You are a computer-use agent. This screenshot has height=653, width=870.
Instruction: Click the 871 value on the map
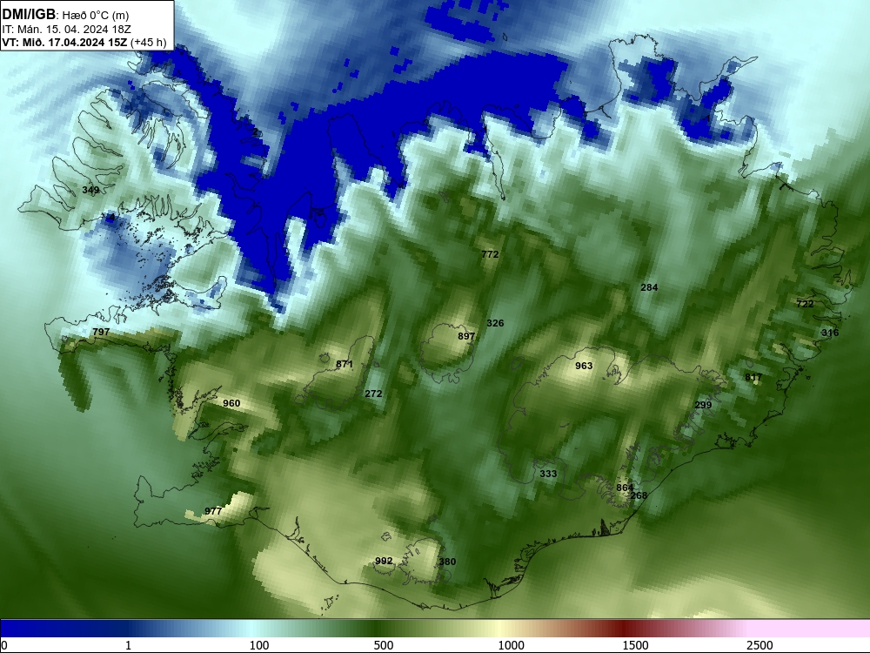coord(345,364)
